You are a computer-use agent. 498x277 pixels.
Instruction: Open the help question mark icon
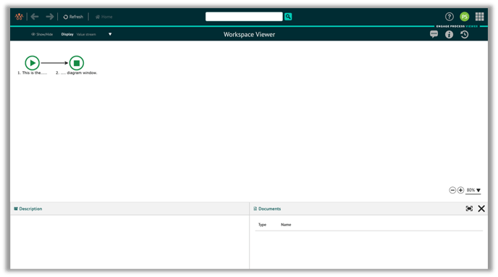[449, 17]
